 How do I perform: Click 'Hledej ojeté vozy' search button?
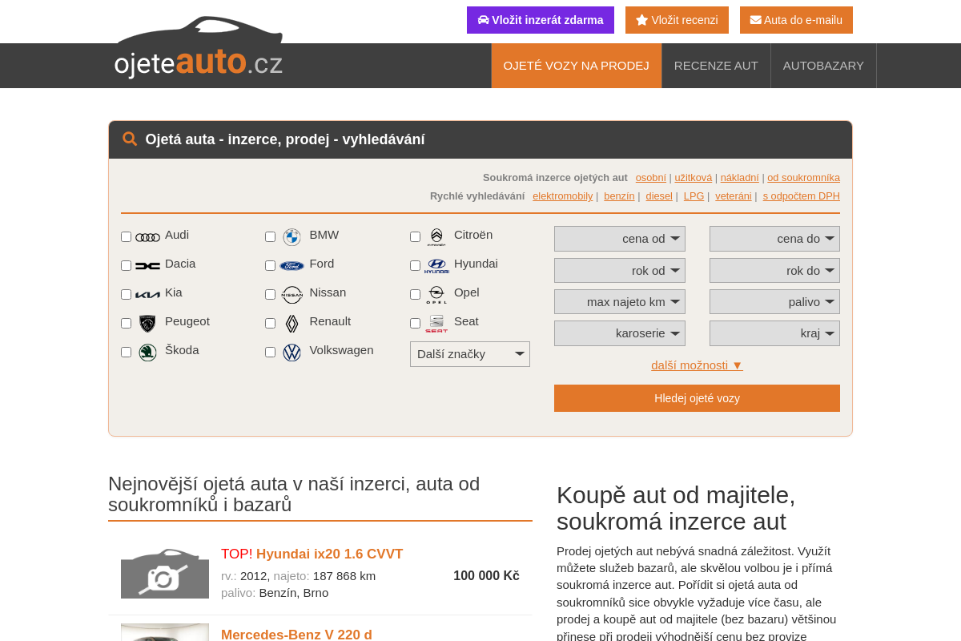697,398
